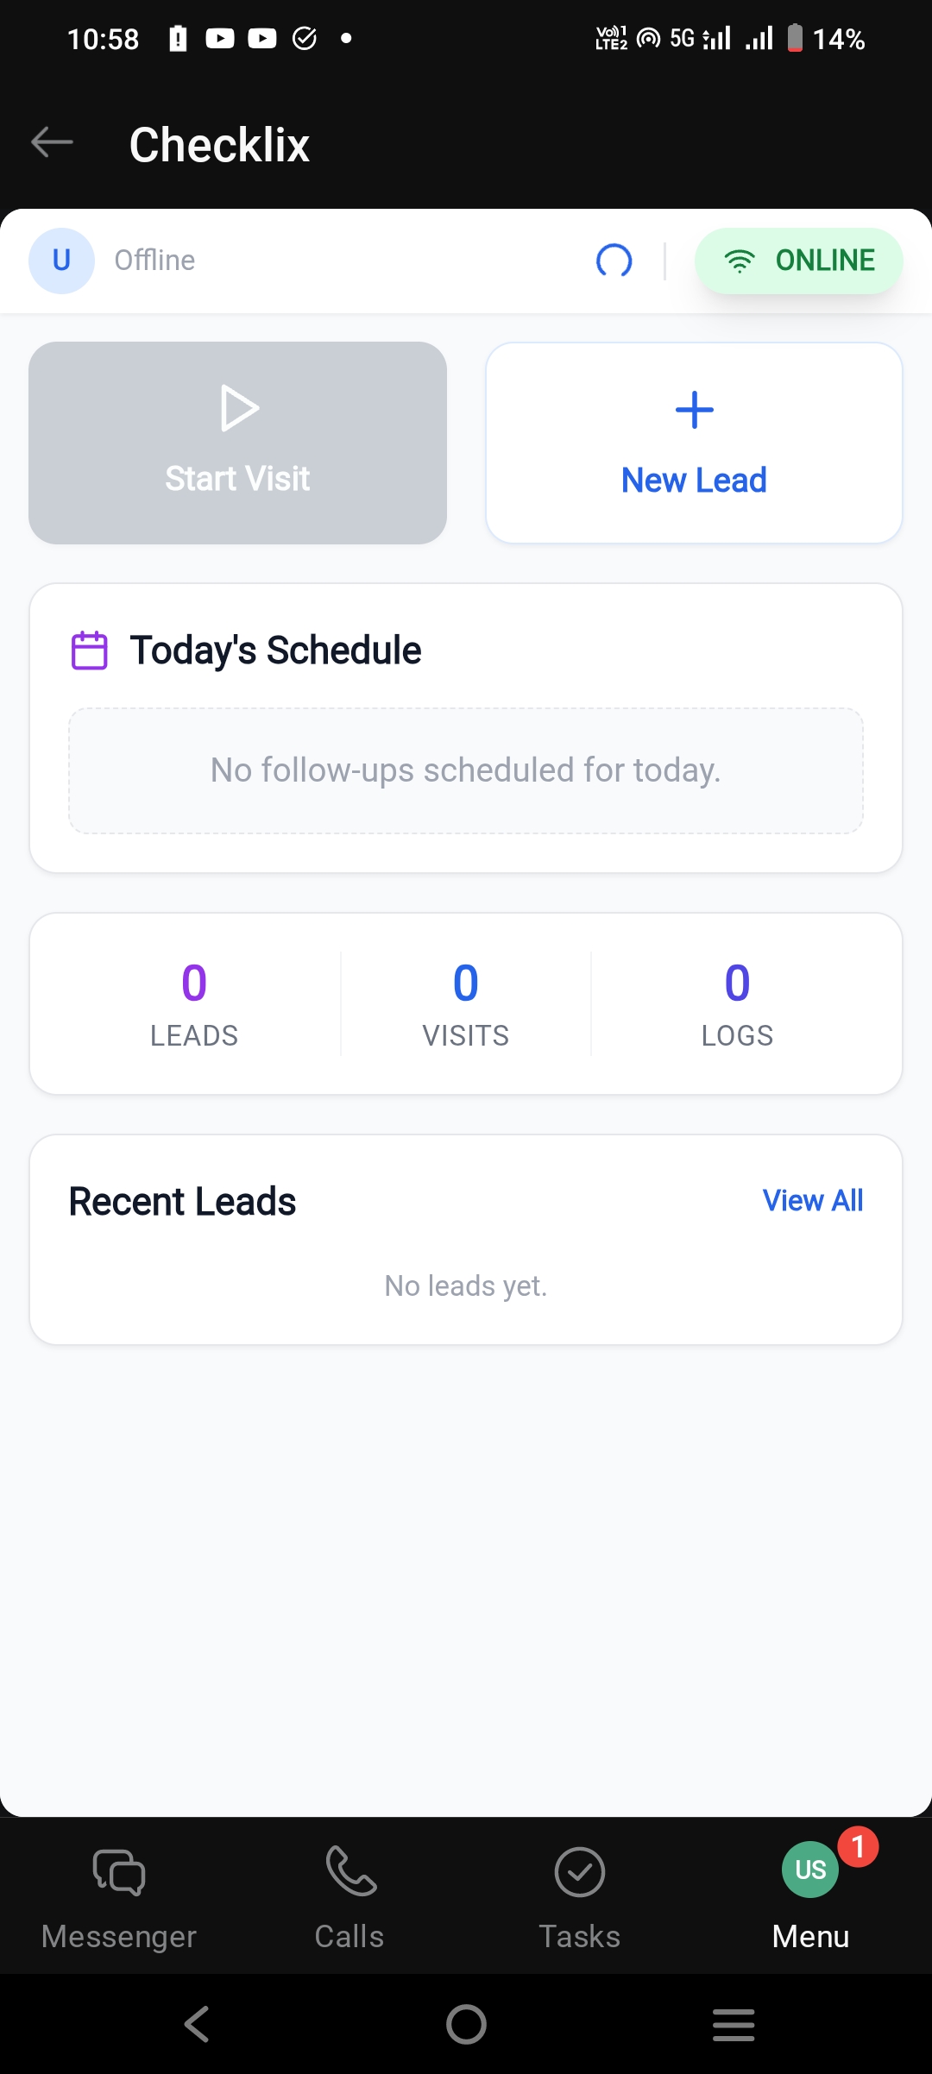Open the LOGS counter
Viewport: 932px width, 2074px height.
pos(737,1003)
